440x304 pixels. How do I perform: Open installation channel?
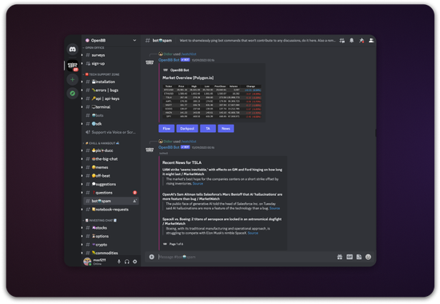tap(111, 82)
